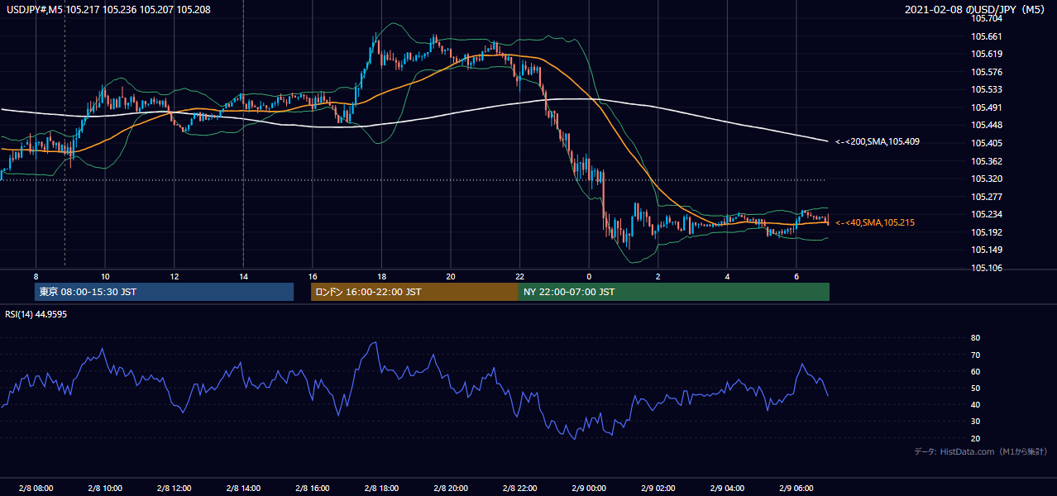
Task: Click the RSI level 70 label
Action: (x=976, y=355)
